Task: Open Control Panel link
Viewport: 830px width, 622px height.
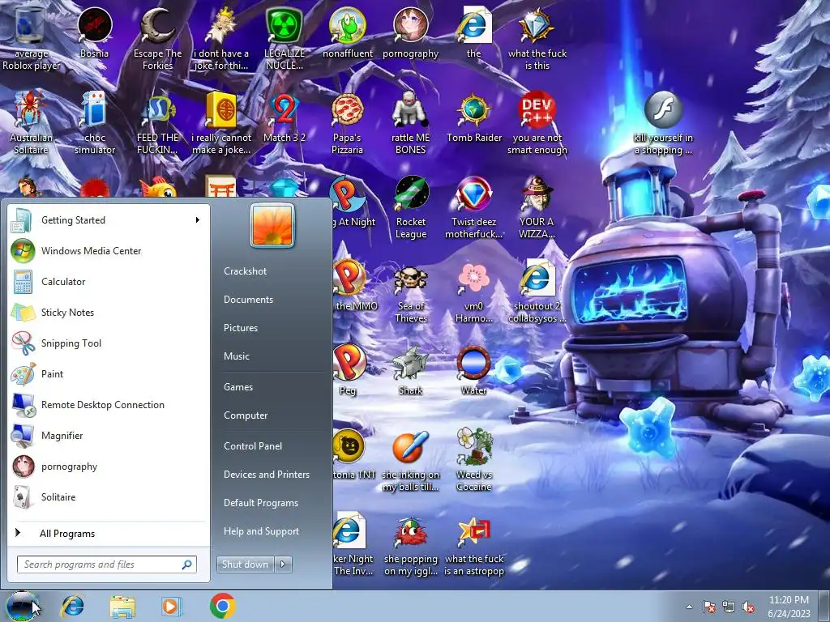Action: [253, 446]
